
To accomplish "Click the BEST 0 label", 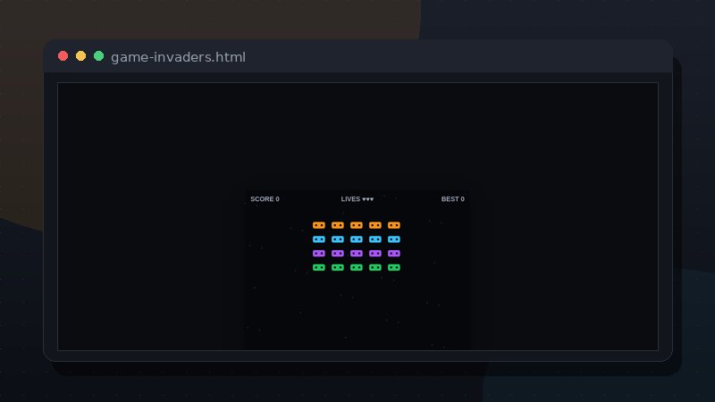I will point(453,199).
